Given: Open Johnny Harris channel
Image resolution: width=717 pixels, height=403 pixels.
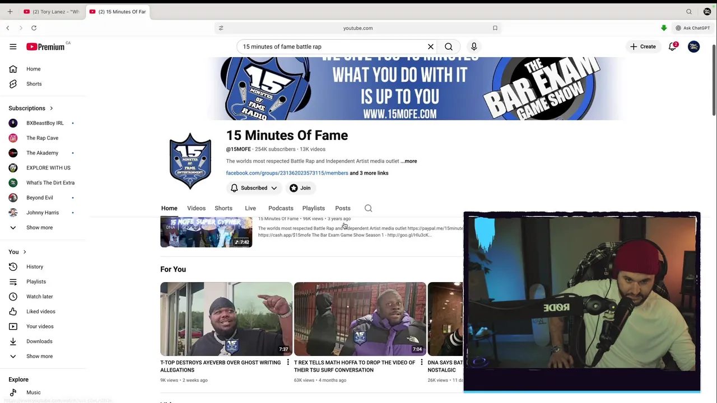Looking at the screenshot, I should 43,213.
